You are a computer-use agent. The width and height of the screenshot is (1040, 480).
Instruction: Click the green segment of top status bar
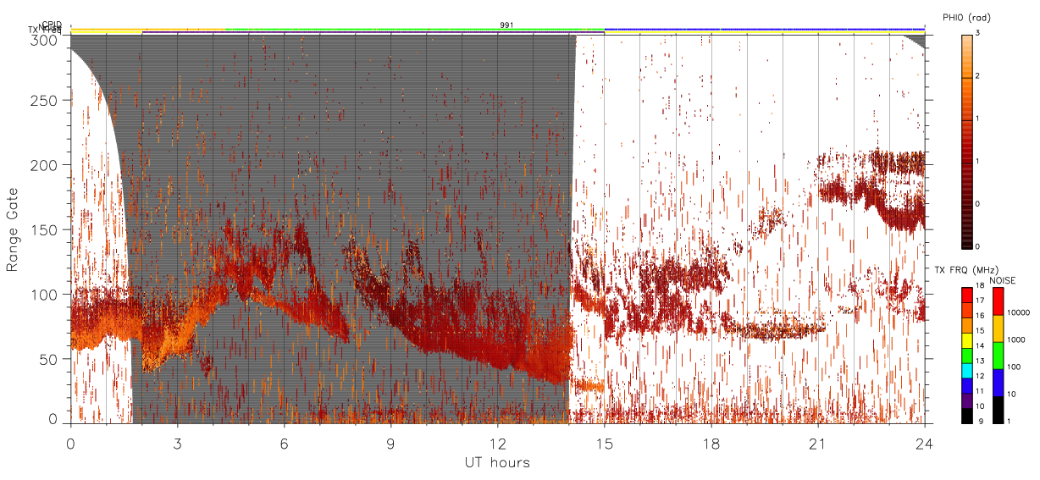click(x=415, y=30)
